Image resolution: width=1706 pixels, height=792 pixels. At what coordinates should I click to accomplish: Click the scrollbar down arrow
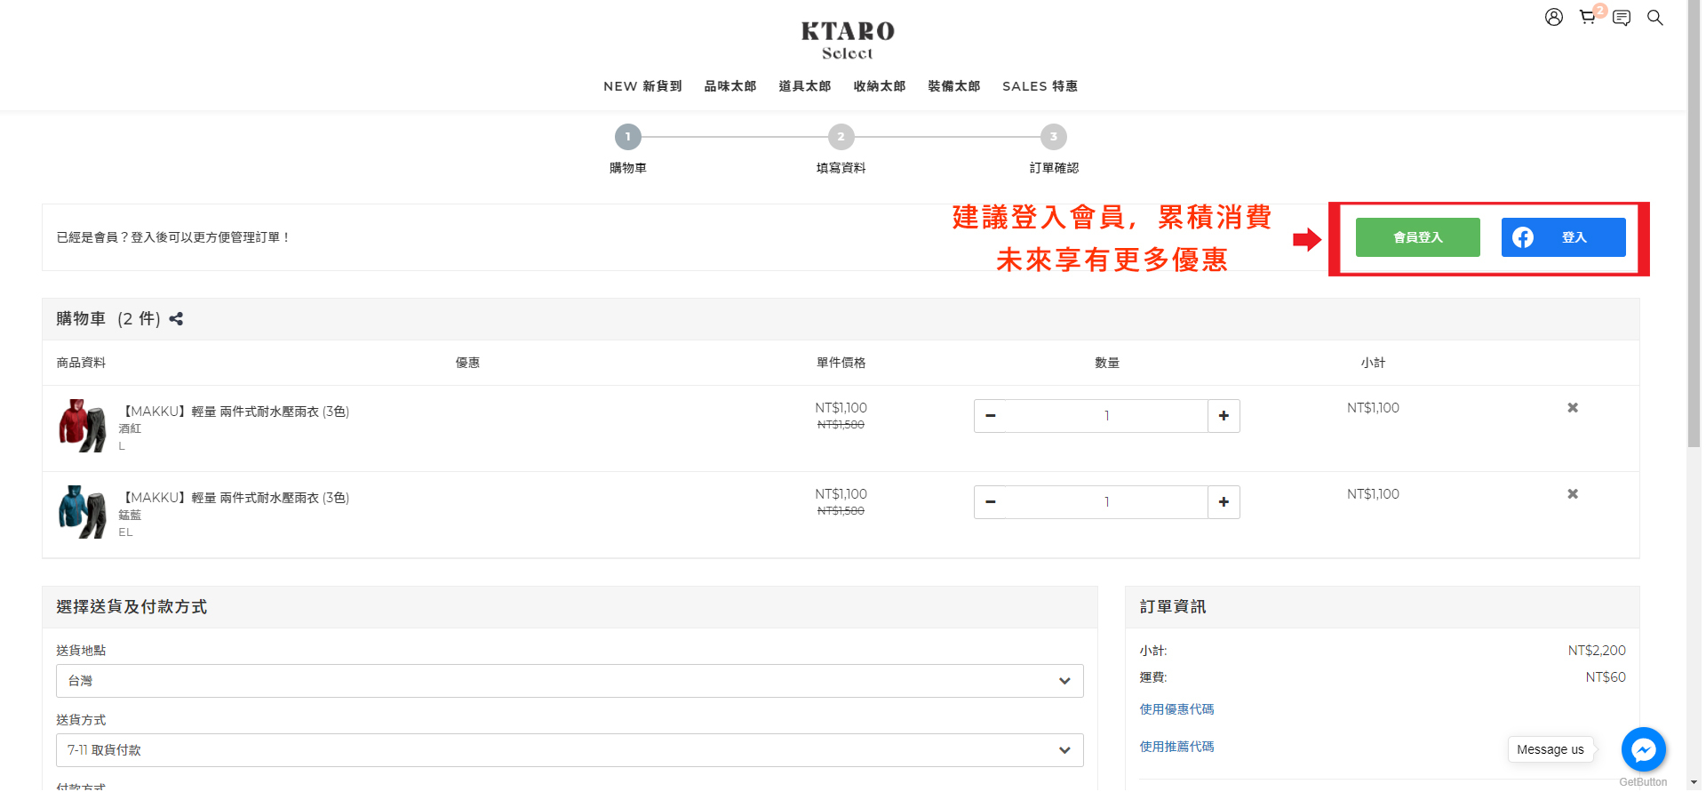pyautogui.click(x=1694, y=783)
